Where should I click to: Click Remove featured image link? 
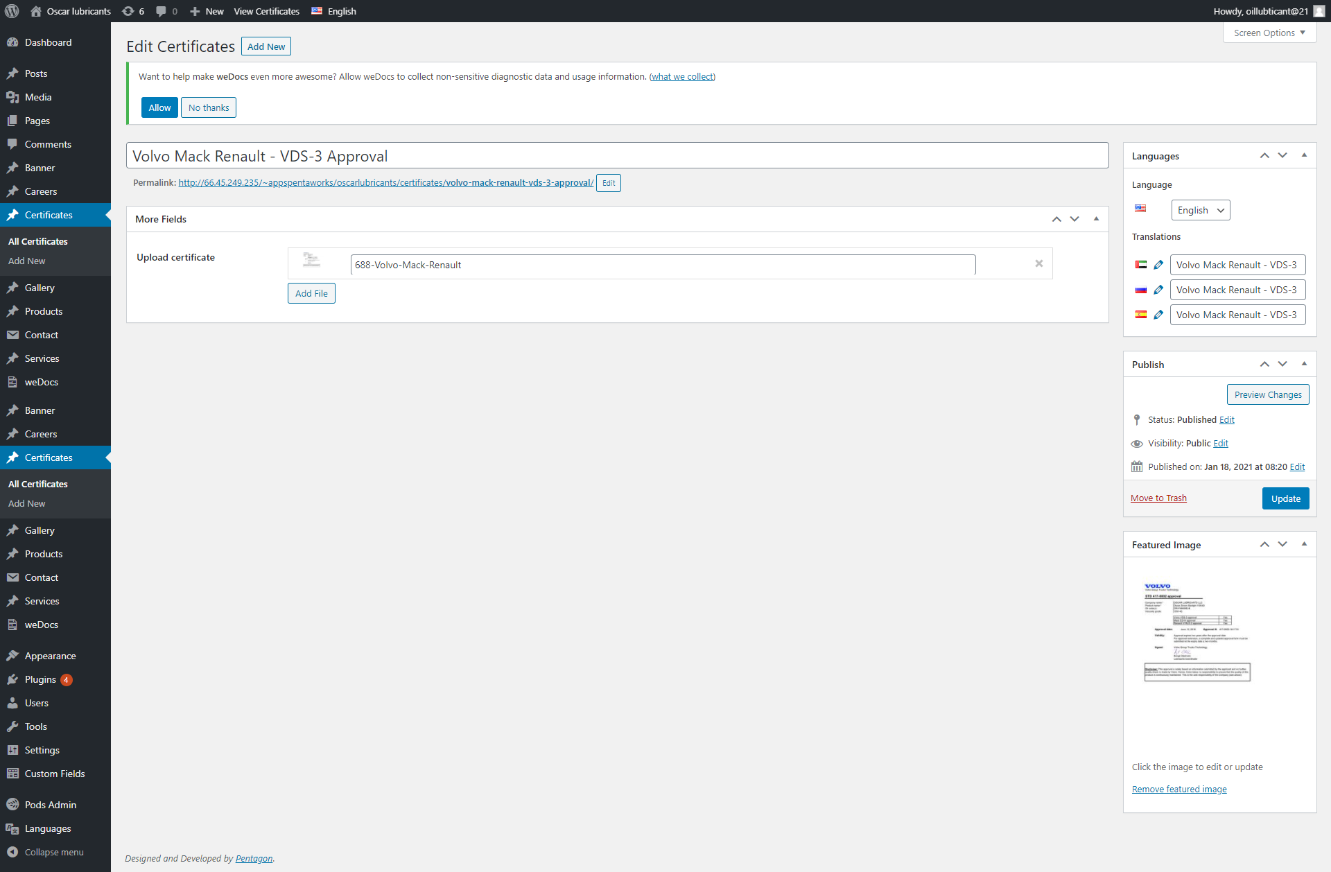[1179, 789]
